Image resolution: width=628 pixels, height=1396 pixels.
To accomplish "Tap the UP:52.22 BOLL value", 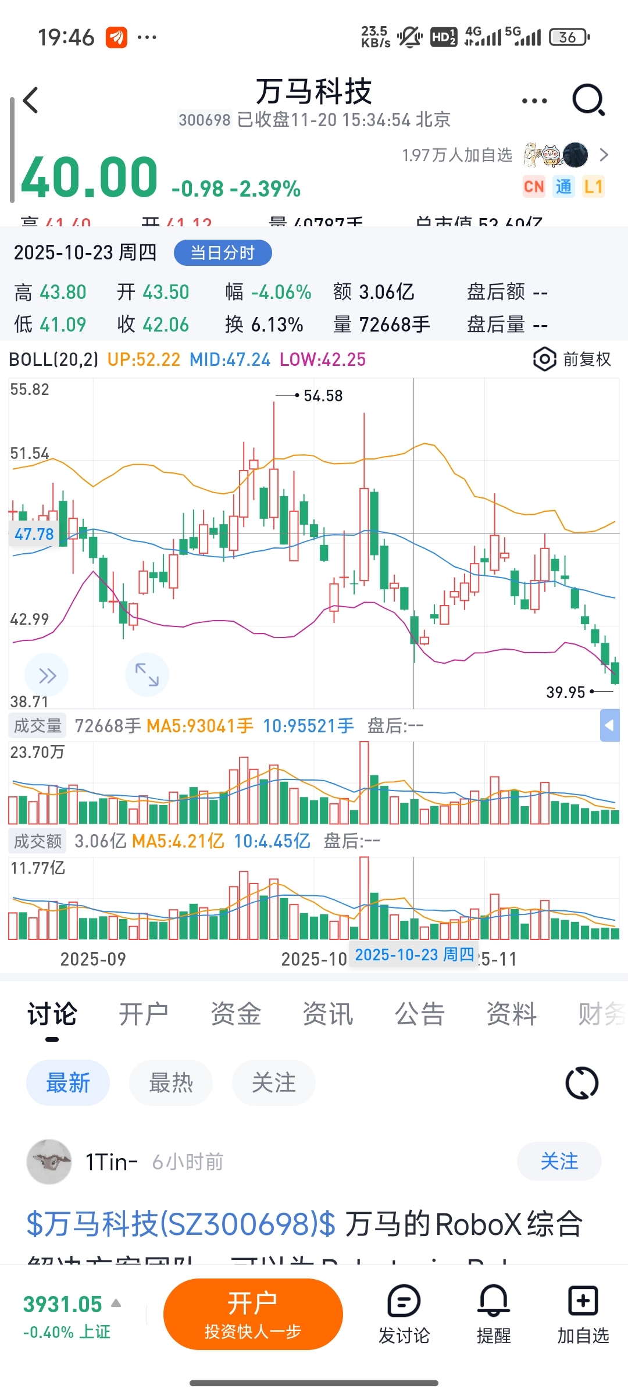I will [144, 359].
